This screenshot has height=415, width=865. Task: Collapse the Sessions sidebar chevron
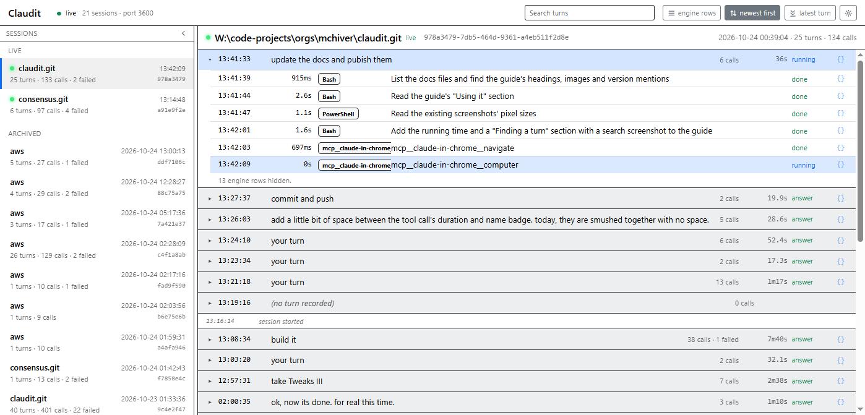pos(183,33)
